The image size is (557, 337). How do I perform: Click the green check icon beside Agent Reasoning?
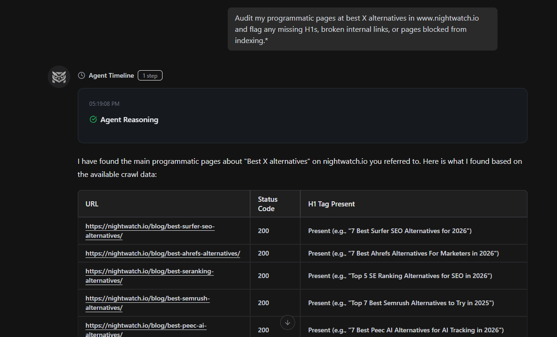93,119
